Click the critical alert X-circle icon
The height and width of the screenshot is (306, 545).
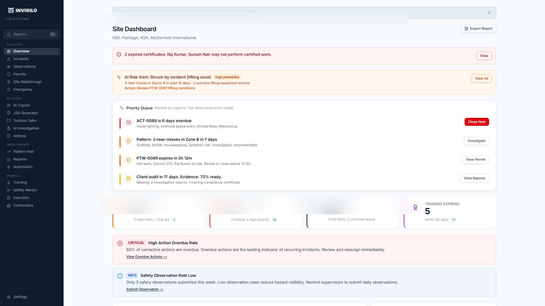(120, 243)
